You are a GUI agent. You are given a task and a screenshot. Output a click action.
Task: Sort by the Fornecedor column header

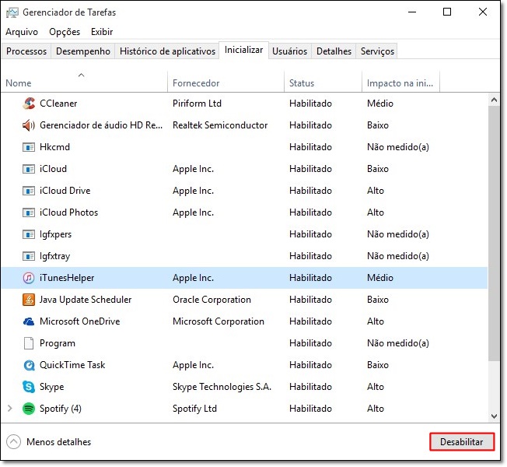(x=226, y=83)
